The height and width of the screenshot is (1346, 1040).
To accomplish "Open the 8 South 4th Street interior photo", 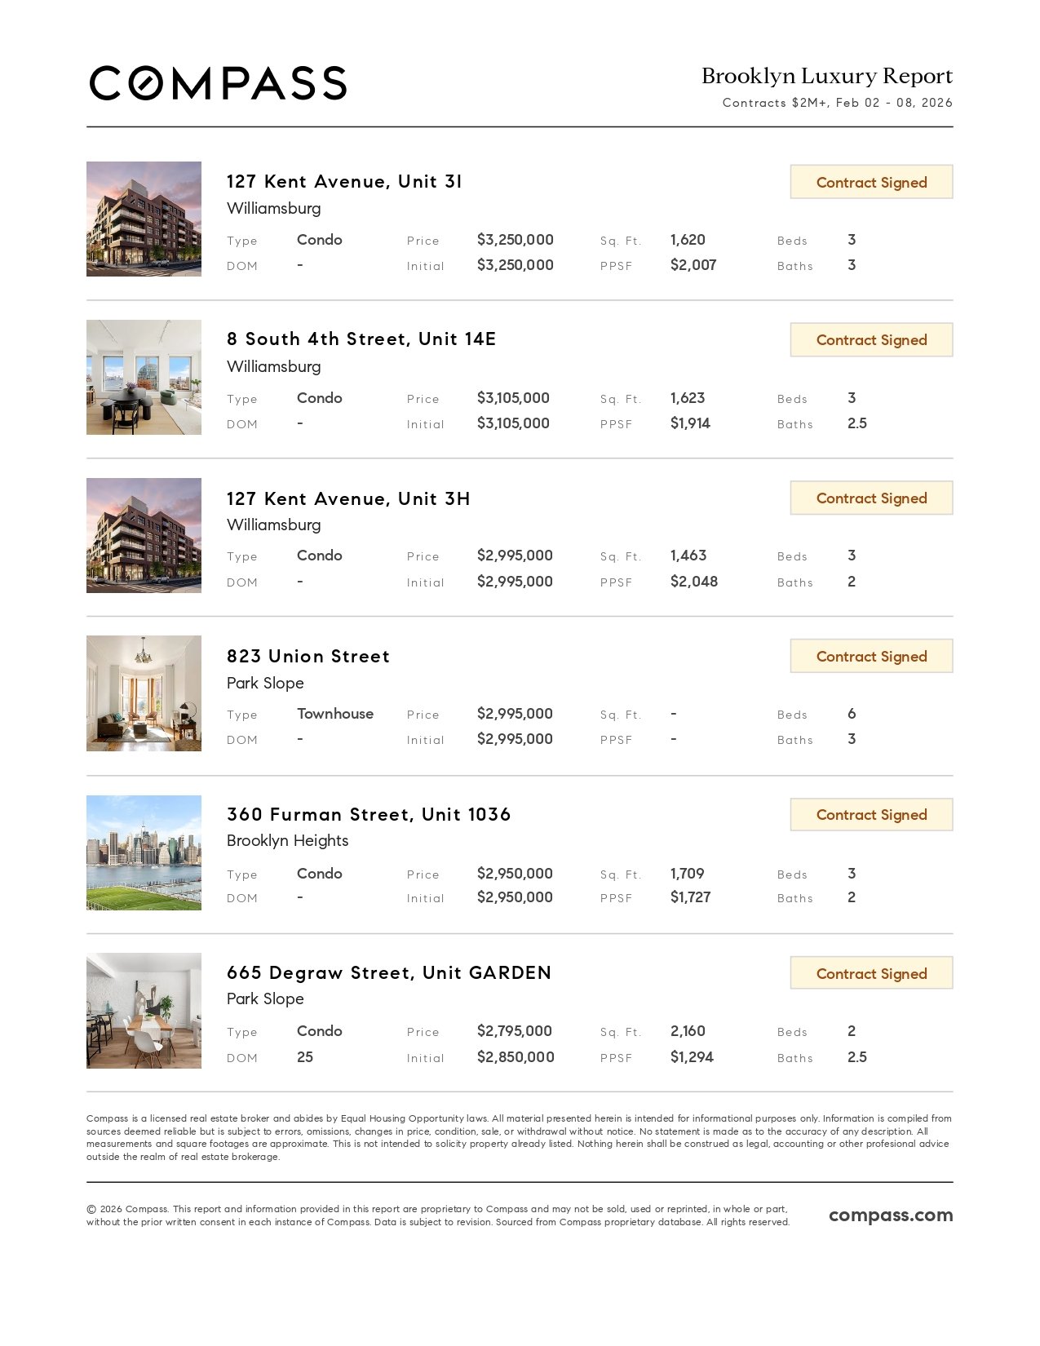I will pos(144,377).
